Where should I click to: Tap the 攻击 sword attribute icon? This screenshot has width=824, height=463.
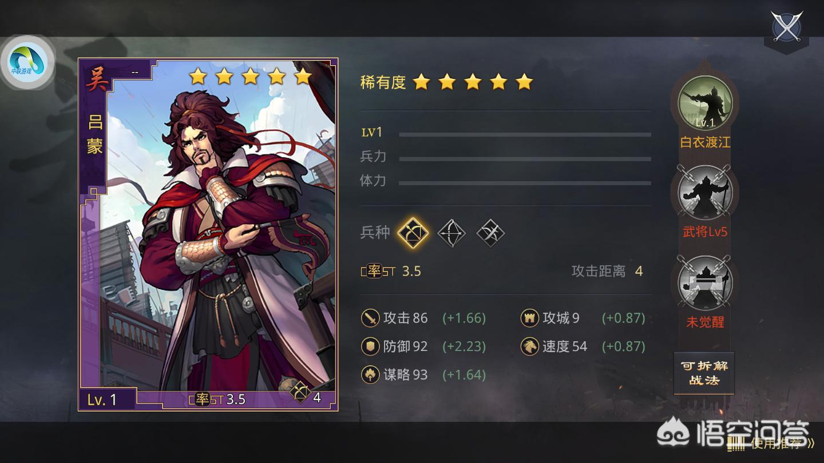(x=371, y=318)
